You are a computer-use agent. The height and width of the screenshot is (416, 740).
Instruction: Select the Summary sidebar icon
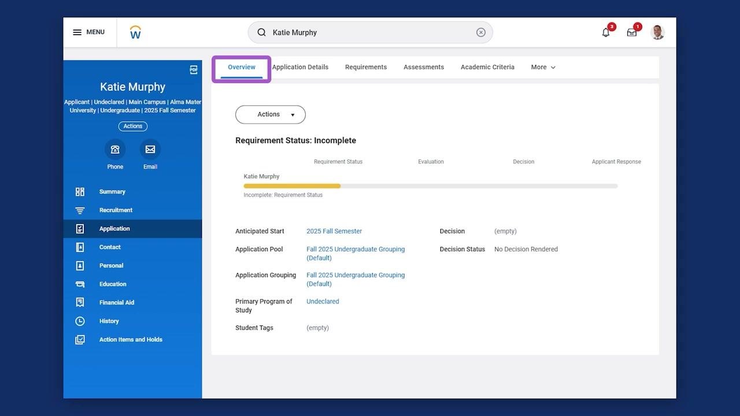[x=80, y=192]
